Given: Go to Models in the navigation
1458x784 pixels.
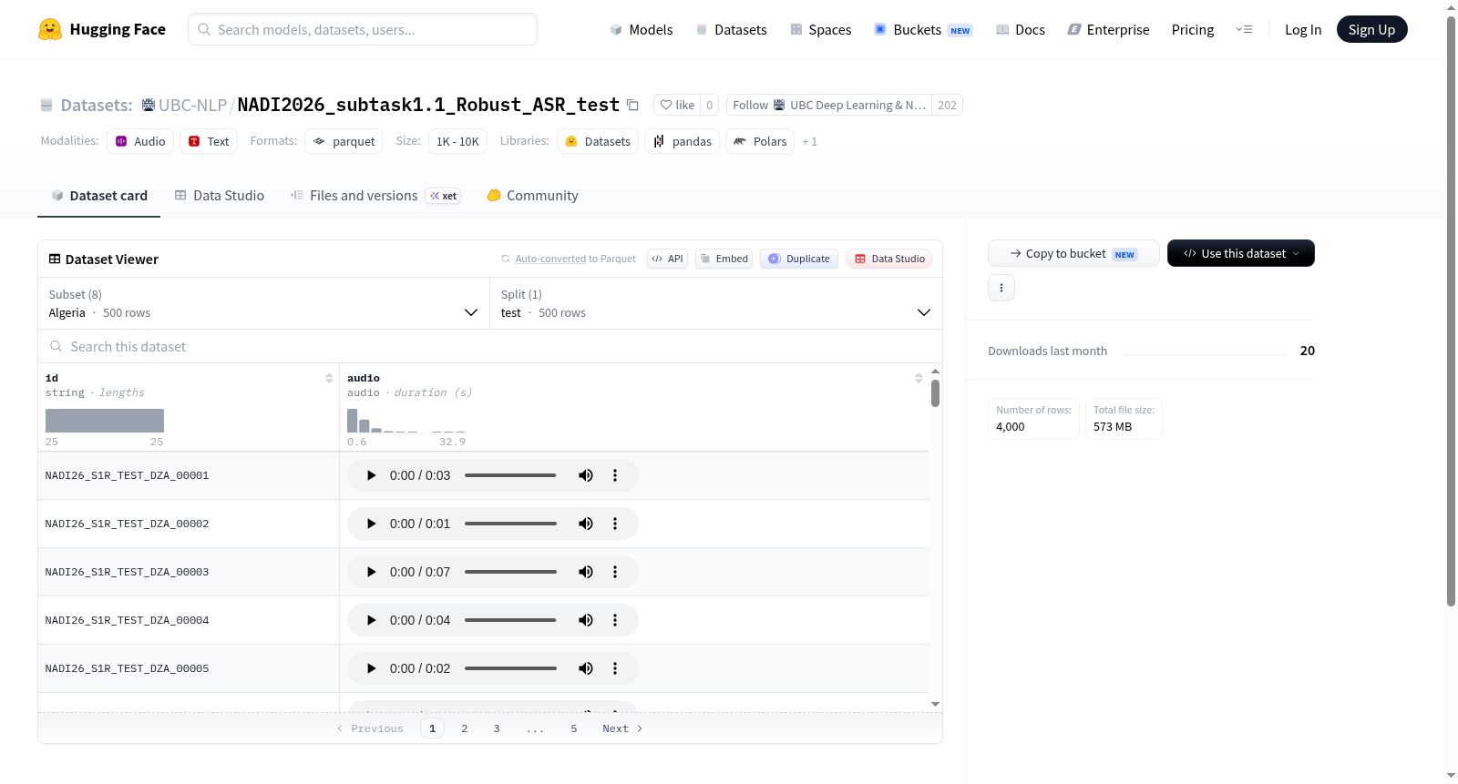Looking at the screenshot, I should (x=642, y=30).
